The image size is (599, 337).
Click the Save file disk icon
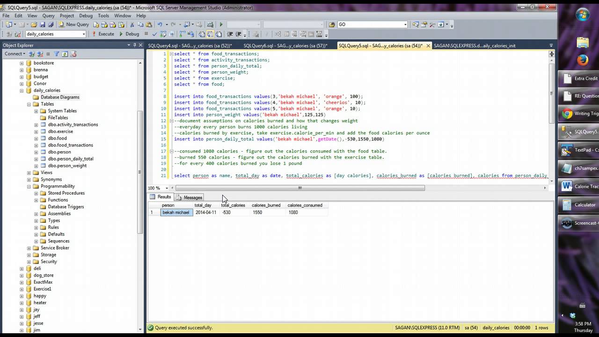42,24
